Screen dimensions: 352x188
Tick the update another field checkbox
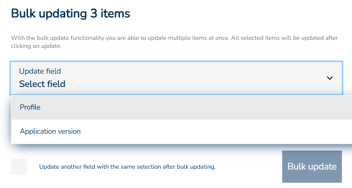click(19, 167)
